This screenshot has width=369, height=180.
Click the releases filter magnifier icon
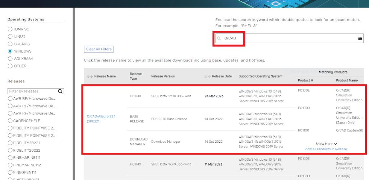coord(60,91)
